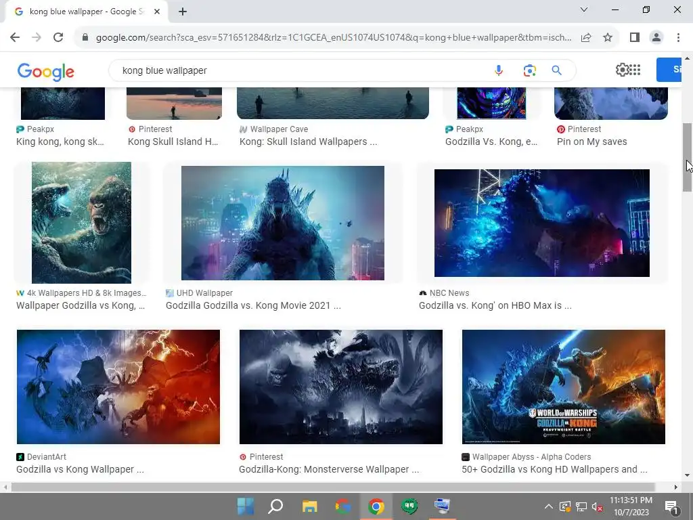Screen dimensions: 693x520
Task: Open 'Godzilla-Kong: Monsterverse Wallpaper ...' link
Action: tap(329, 469)
